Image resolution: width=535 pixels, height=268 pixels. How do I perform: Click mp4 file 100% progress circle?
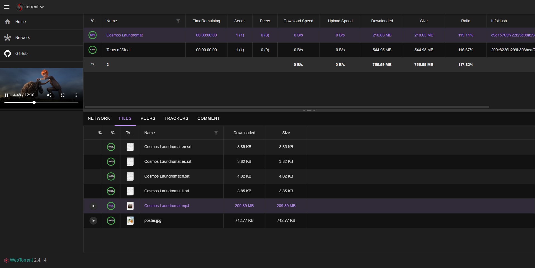pyautogui.click(x=111, y=206)
